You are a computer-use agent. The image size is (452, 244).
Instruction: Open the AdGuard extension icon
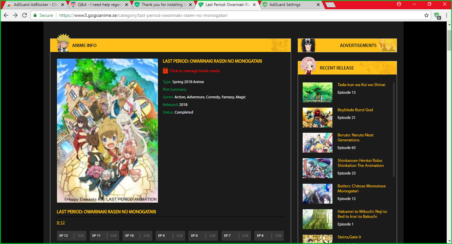point(437,16)
